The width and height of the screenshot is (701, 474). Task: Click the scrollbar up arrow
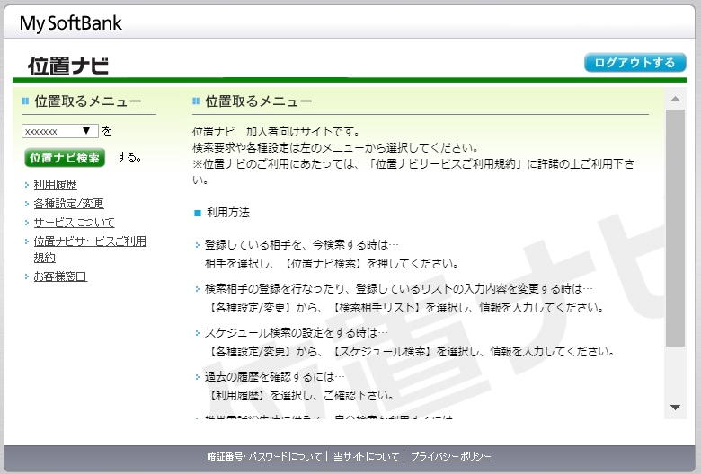click(675, 99)
